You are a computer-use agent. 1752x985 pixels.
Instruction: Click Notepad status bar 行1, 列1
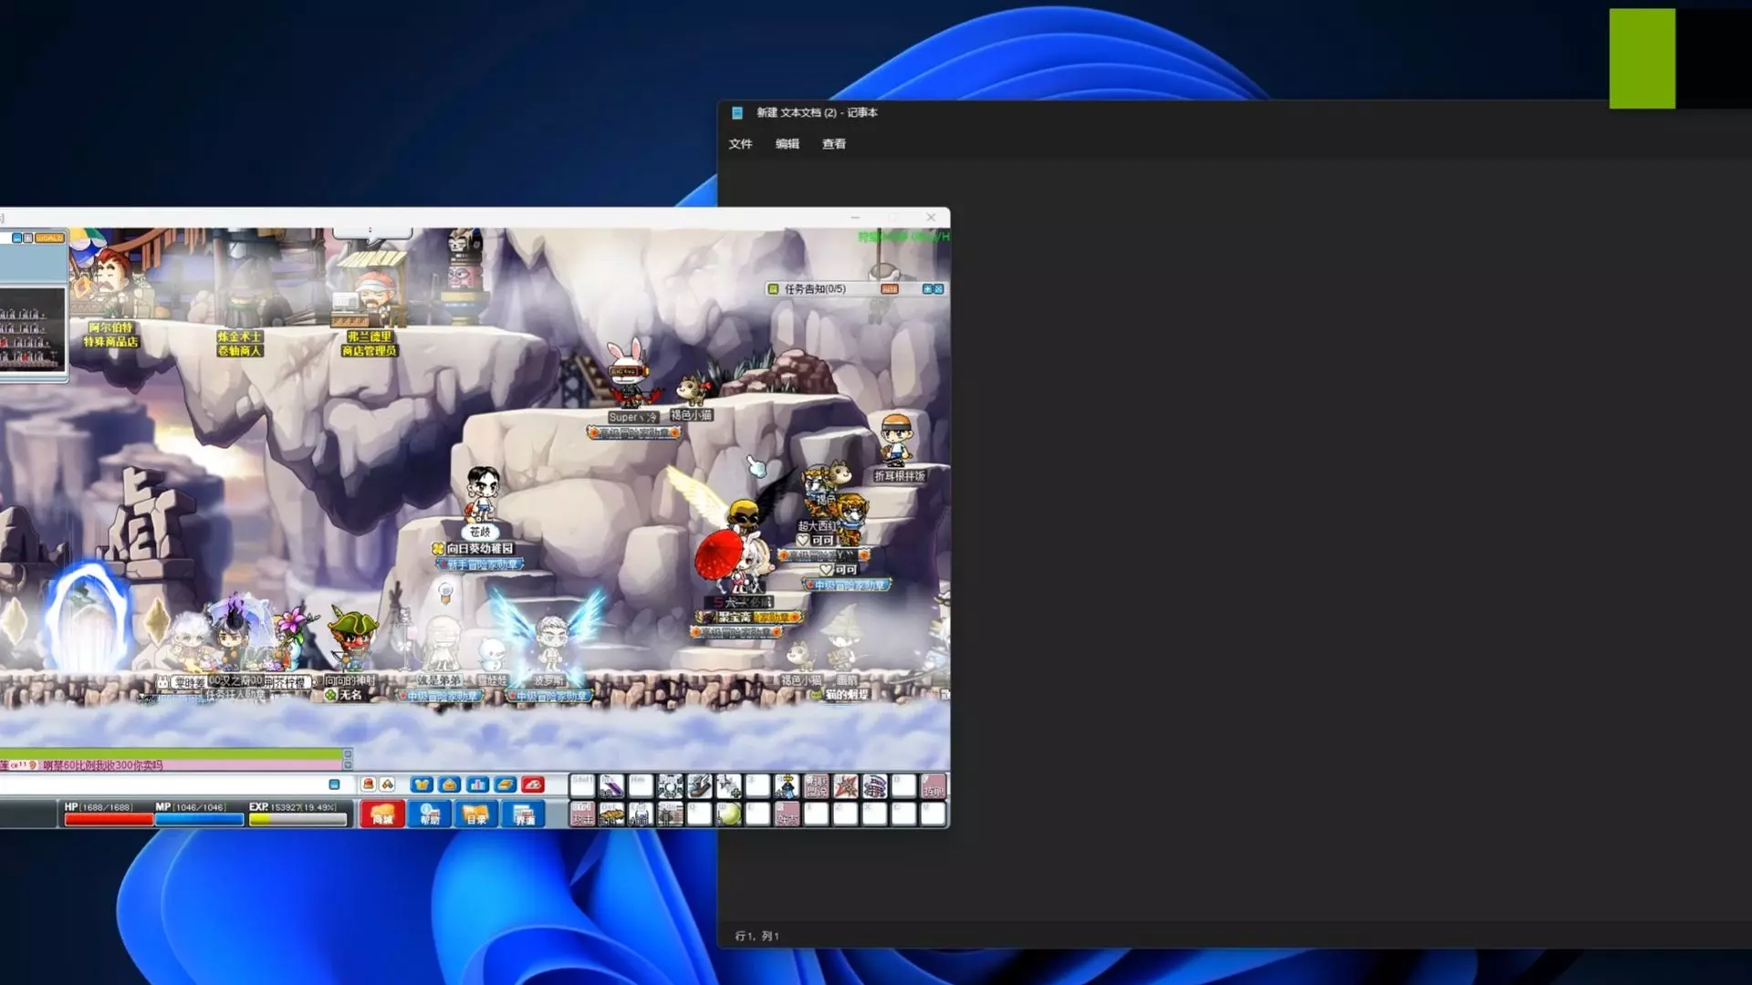[756, 936]
